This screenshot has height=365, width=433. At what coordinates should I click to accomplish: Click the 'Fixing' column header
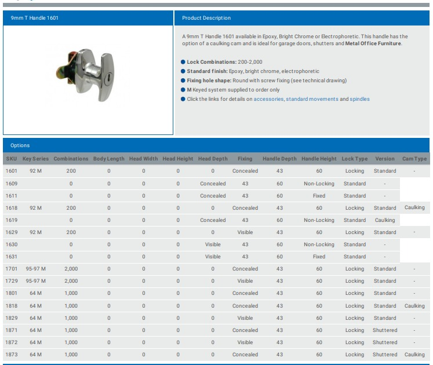(245, 159)
